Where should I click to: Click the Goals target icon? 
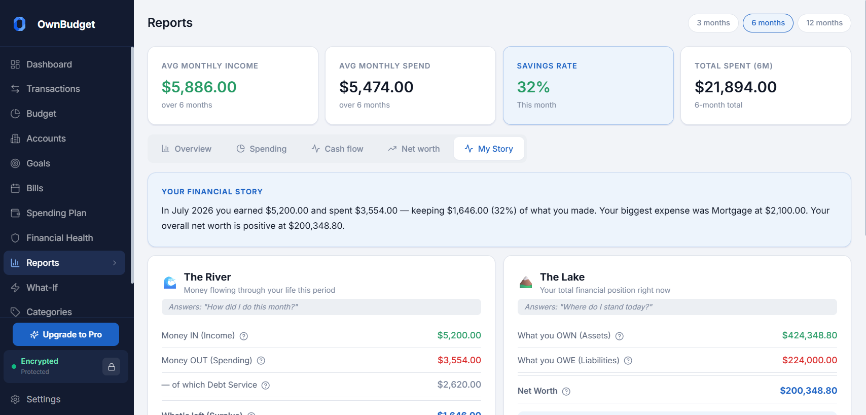click(x=15, y=163)
